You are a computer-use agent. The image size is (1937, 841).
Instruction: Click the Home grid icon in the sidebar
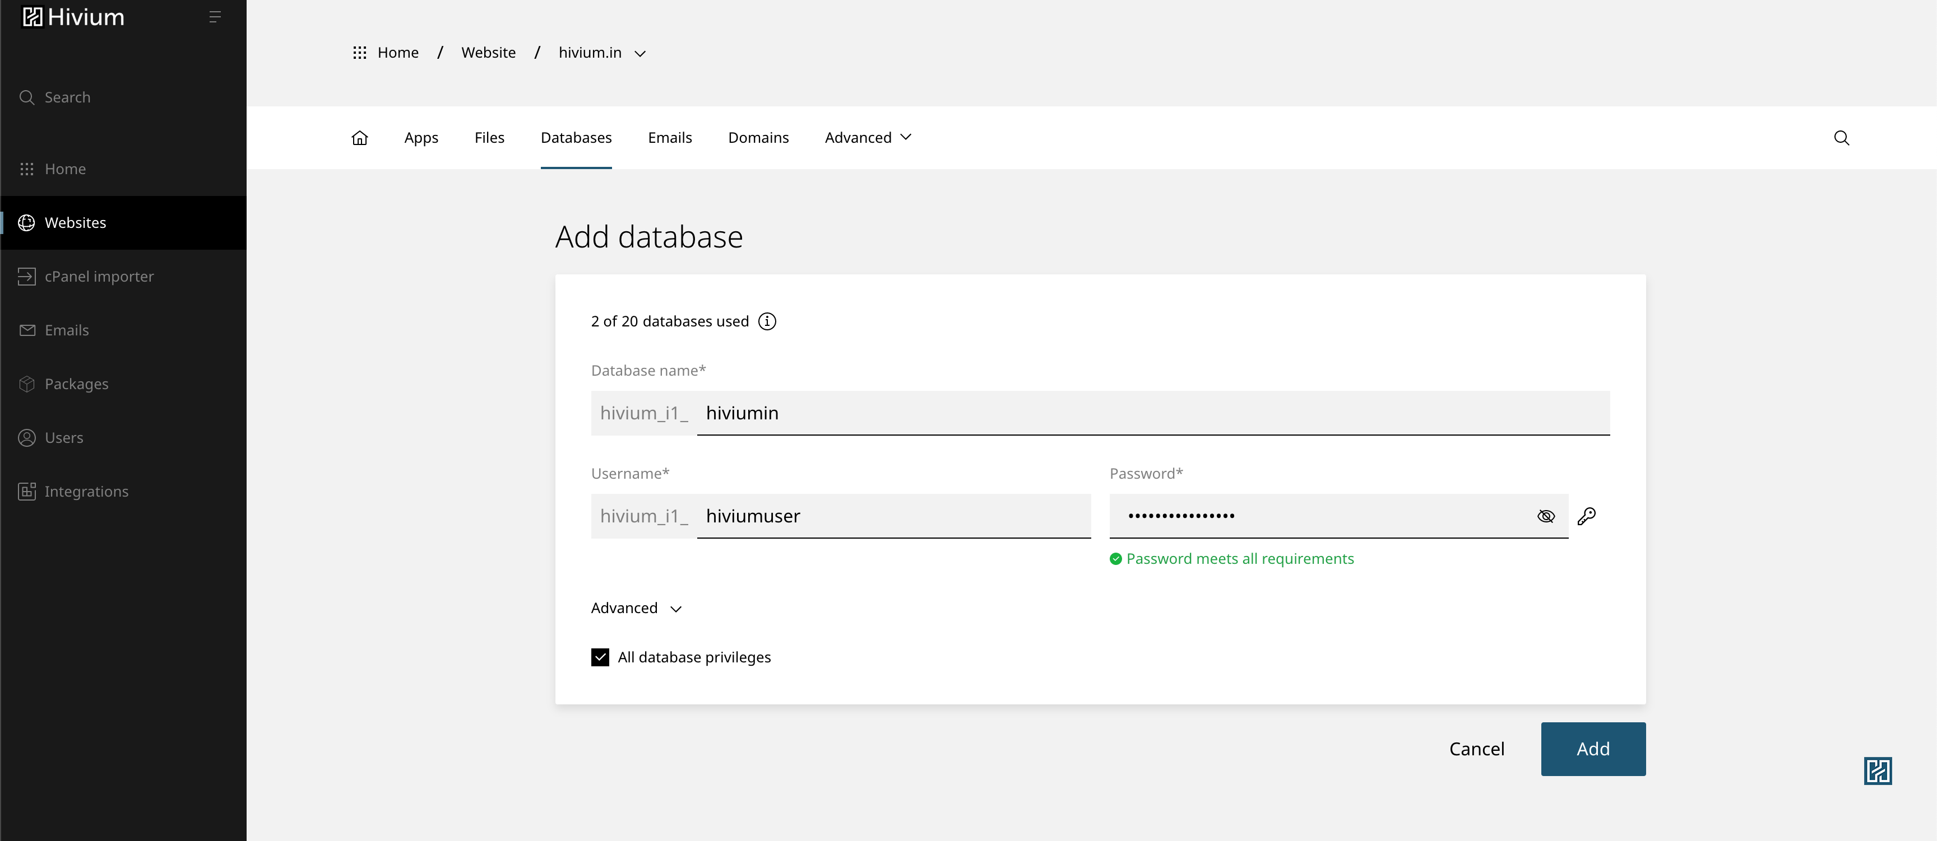(27, 169)
